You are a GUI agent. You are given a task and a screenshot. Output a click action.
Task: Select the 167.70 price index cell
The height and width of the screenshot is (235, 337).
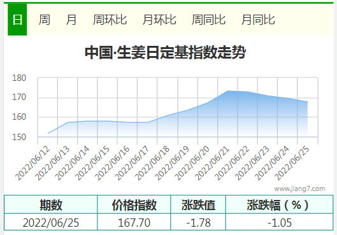coord(134,222)
